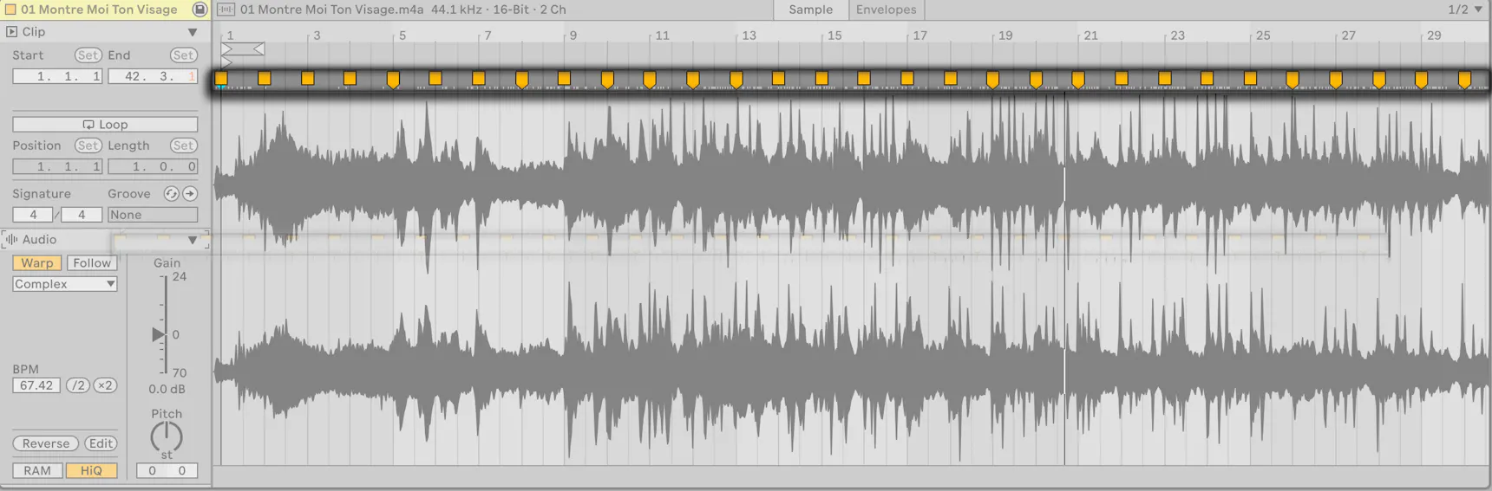Open the Audio section dropdown arrow
This screenshot has height=491, width=1492.
[193, 240]
